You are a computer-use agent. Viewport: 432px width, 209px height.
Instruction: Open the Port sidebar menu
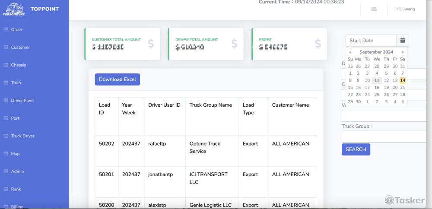[x=15, y=118]
